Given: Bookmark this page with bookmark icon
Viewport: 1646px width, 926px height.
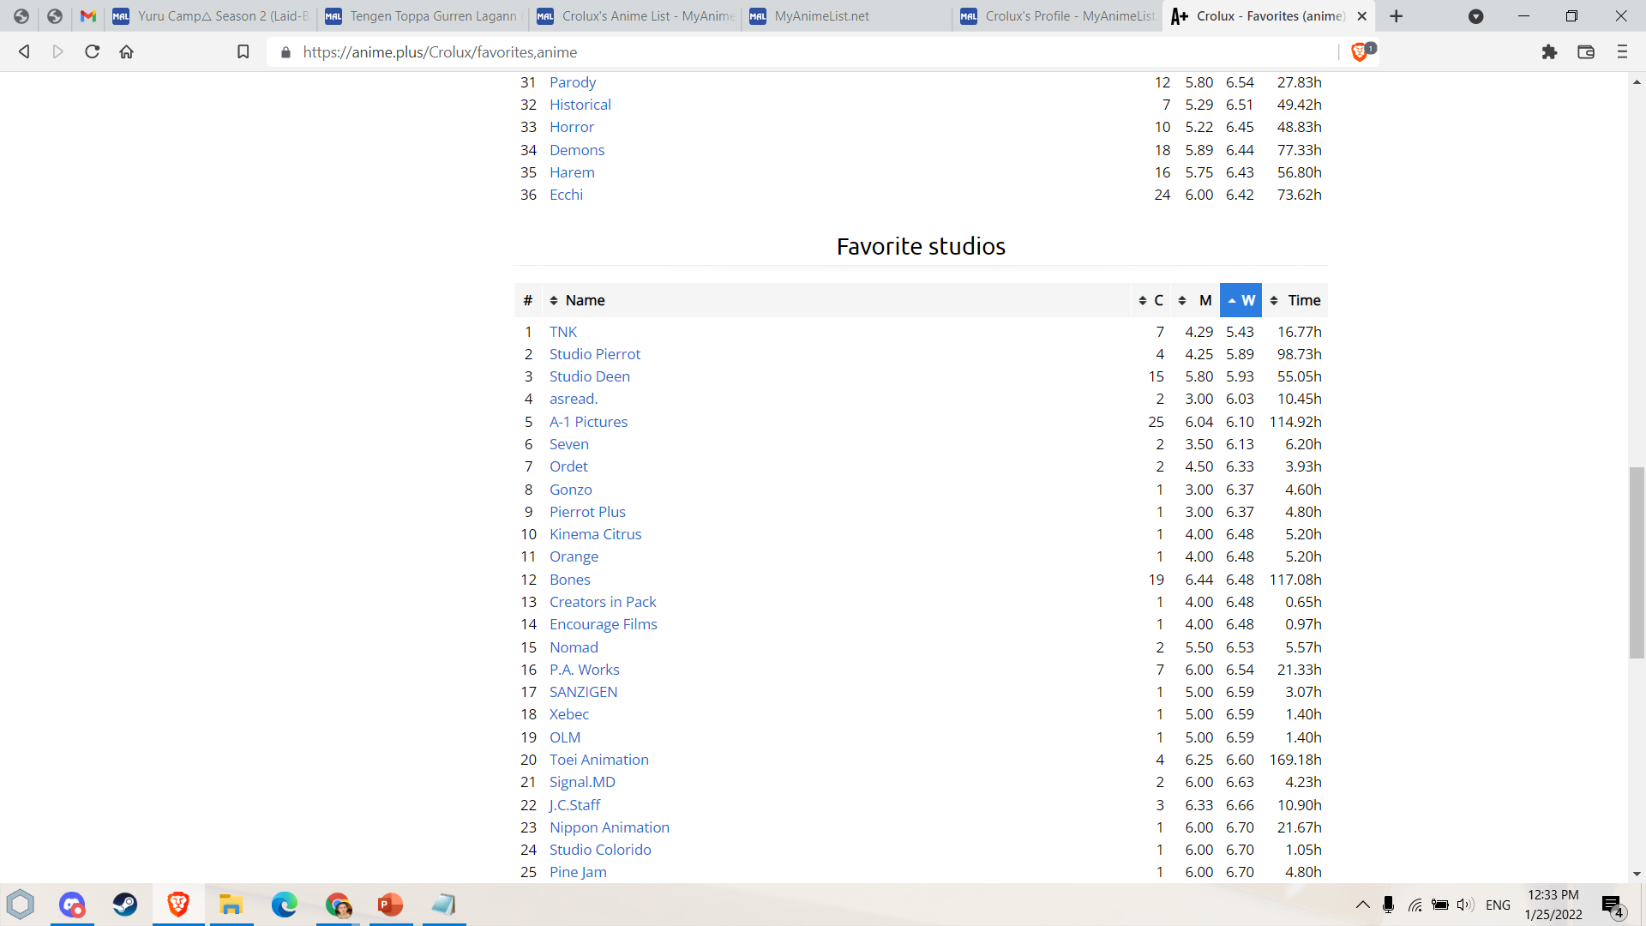Looking at the screenshot, I should (x=243, y=52).
